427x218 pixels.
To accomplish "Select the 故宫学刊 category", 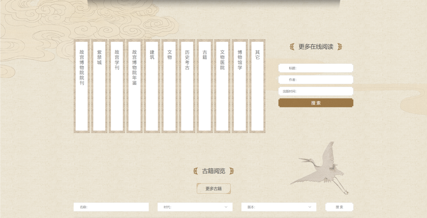I will pos(117,86).
